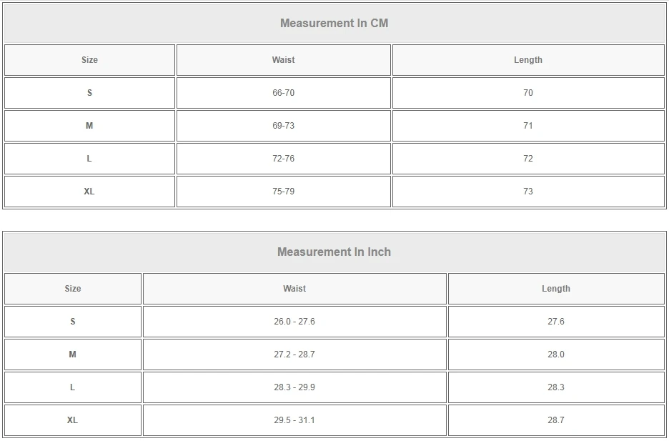
Task: Click the XL size cell in CM table
Action: [89, 192]
